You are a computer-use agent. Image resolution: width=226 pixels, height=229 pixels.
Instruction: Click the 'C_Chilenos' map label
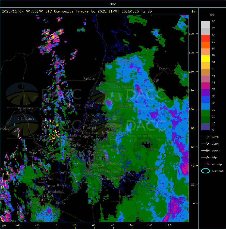point(26,119)
